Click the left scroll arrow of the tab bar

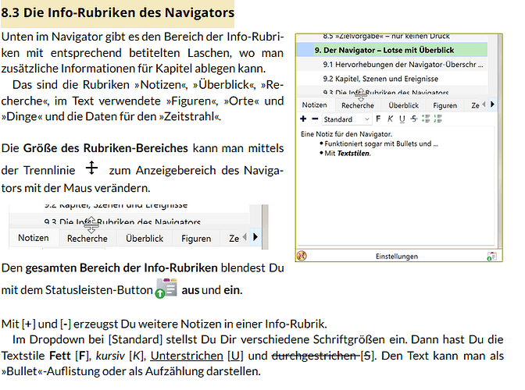coord(482,105)
